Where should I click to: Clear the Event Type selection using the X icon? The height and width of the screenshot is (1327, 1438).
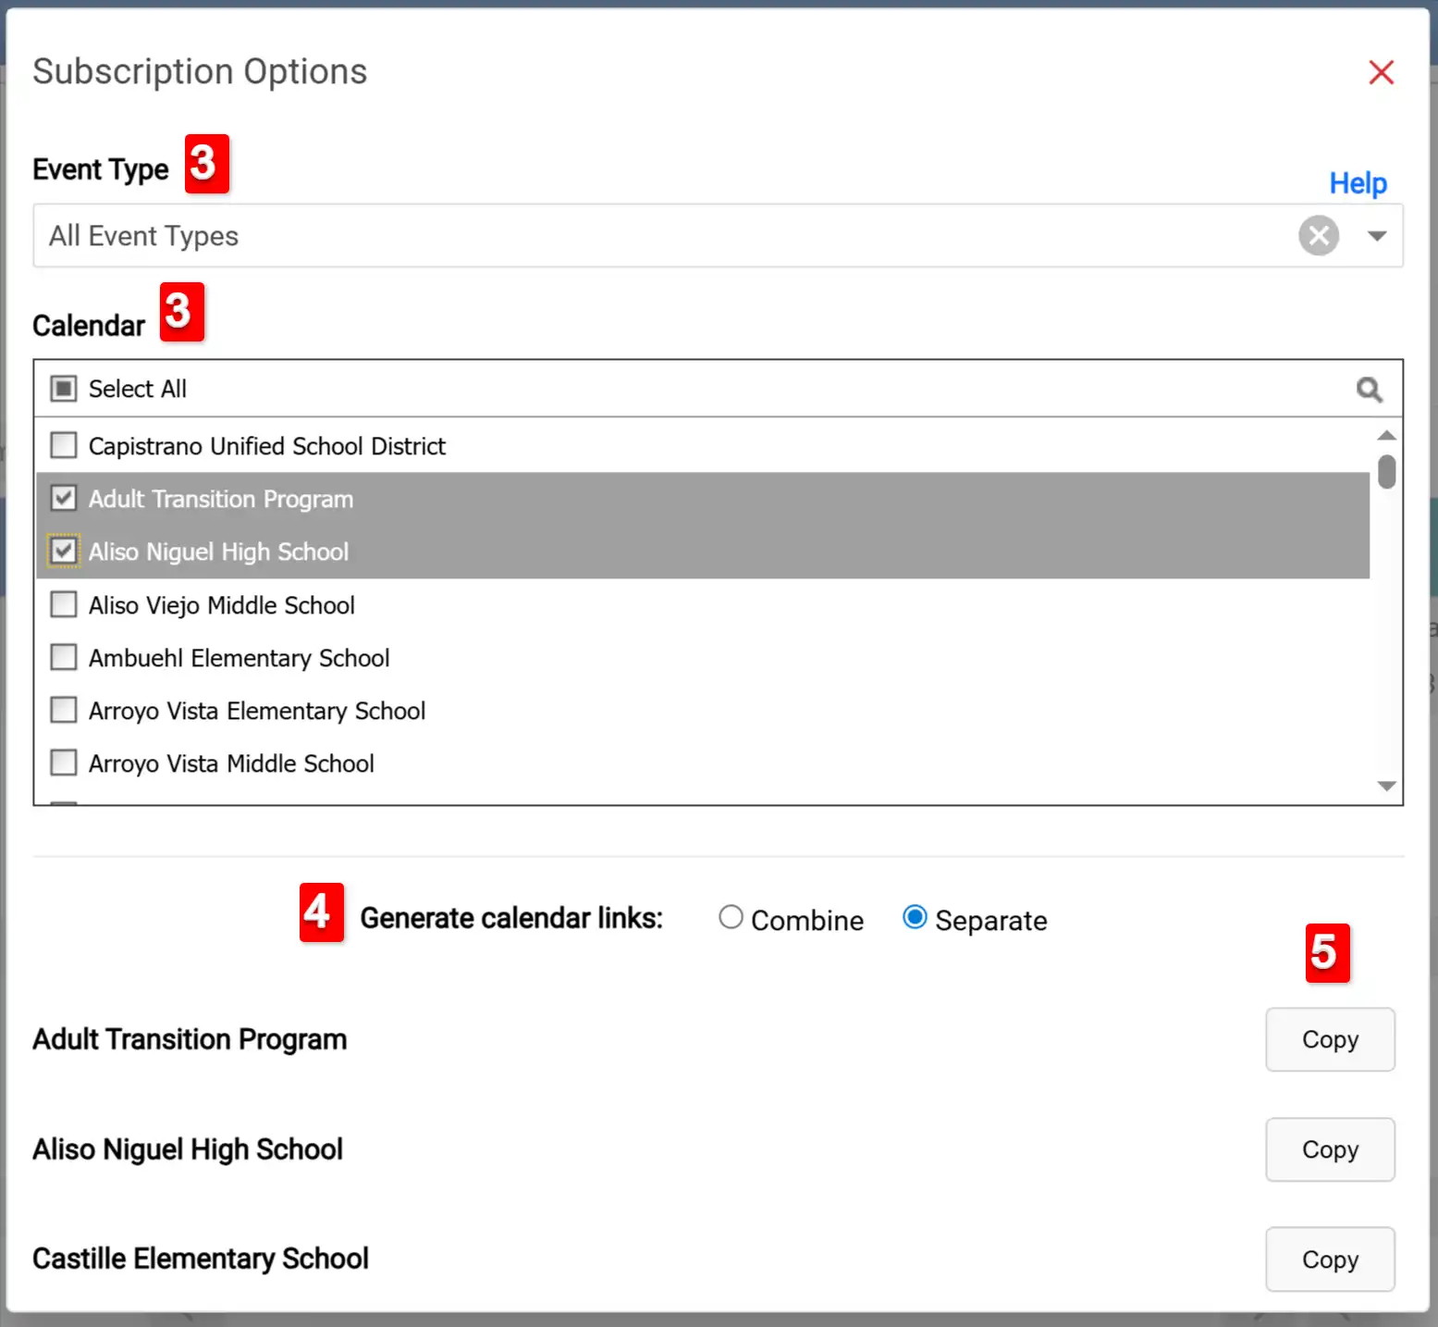tap(1319, 235)
